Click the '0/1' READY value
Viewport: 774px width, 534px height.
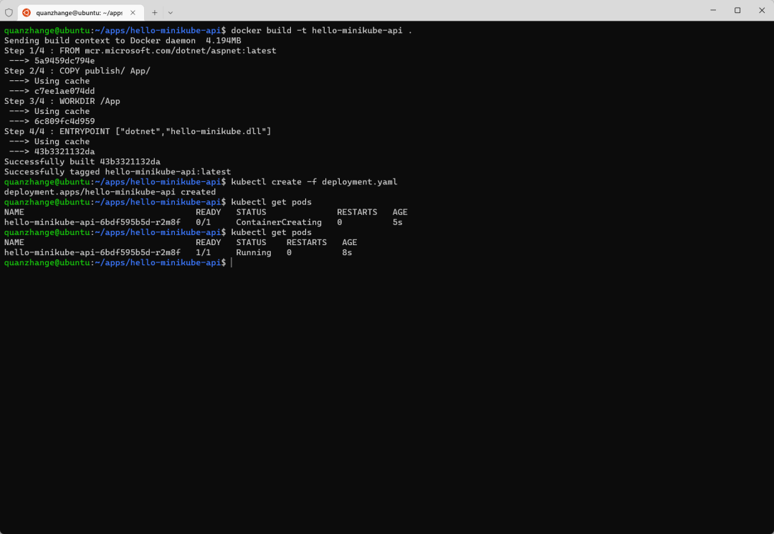[204, 223]
